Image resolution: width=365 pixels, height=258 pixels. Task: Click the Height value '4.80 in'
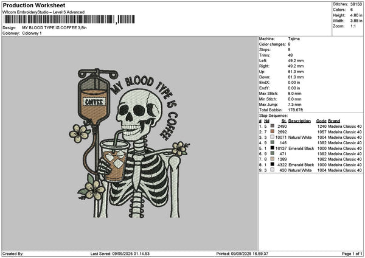point(356,15)
